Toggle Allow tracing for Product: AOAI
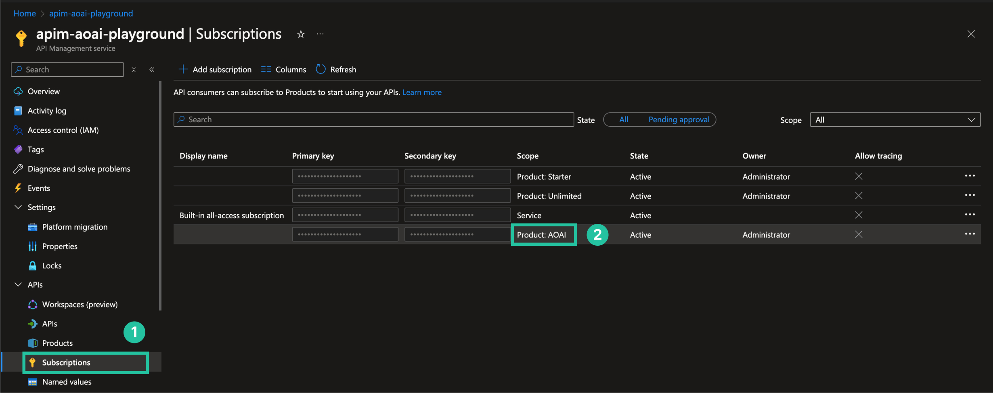993x393 pixels. (x=859, y=234)
